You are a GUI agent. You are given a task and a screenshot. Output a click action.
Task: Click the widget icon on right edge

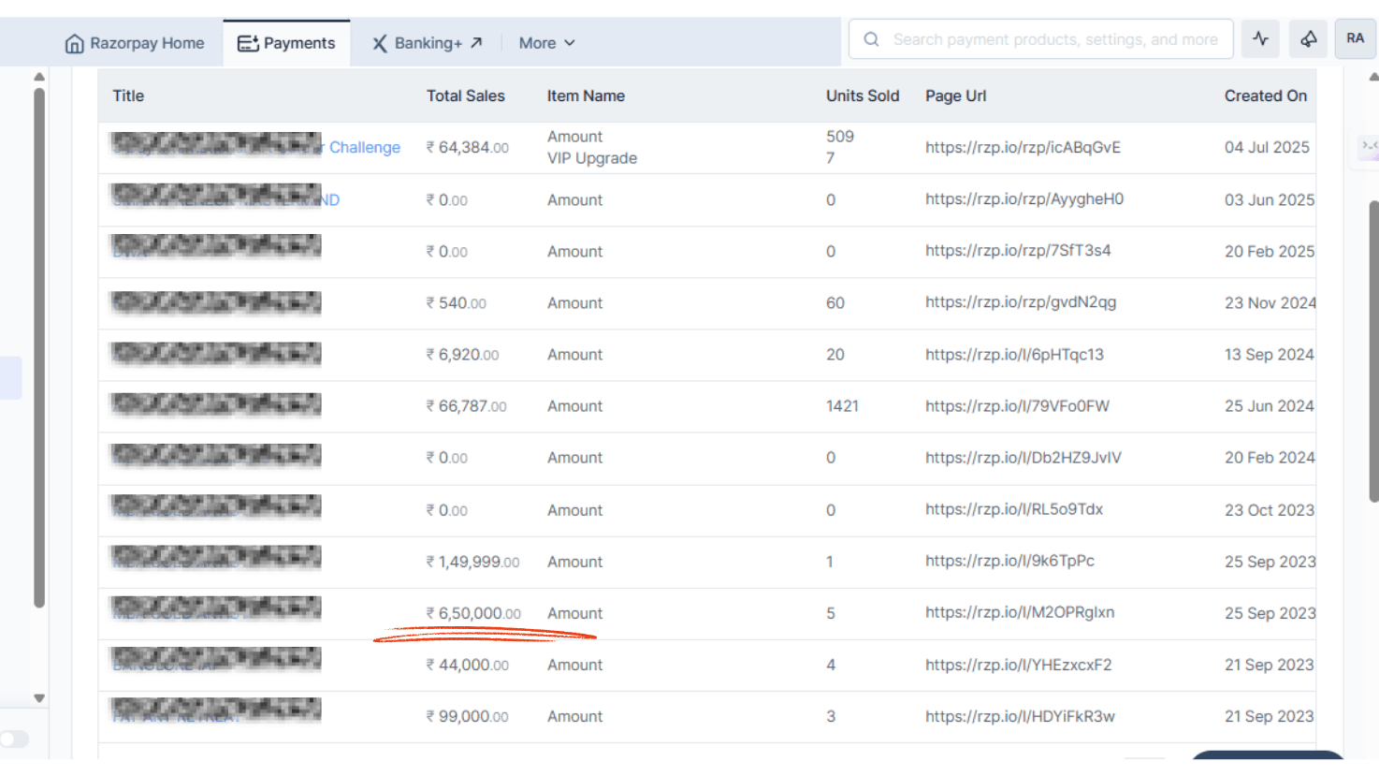coord(1369,146)
